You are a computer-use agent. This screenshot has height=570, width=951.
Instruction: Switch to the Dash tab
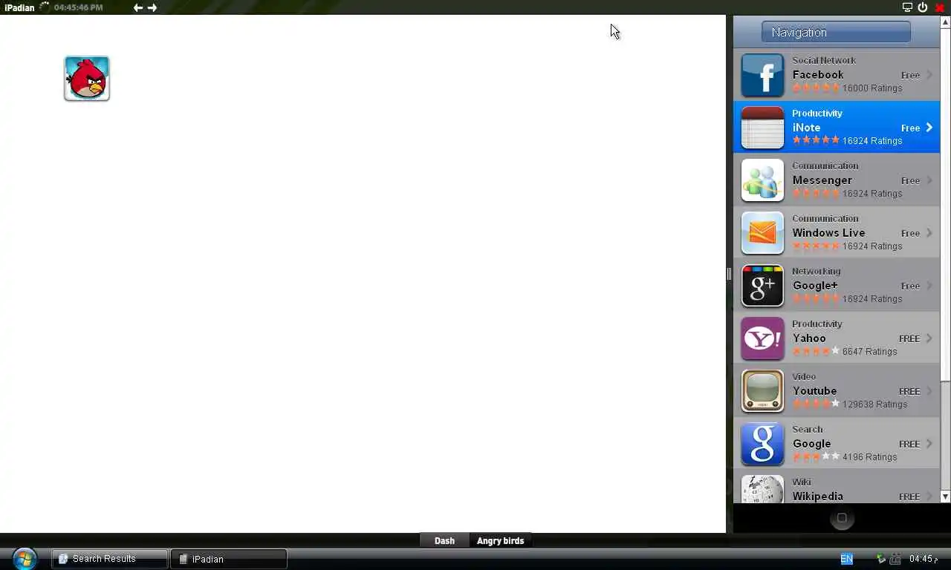point(444,541)
